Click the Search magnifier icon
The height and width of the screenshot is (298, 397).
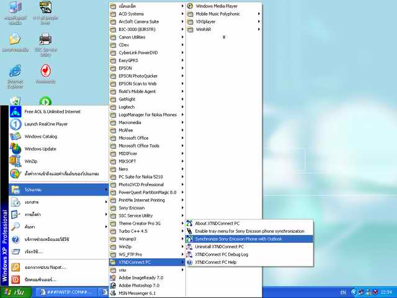point(16,227)
